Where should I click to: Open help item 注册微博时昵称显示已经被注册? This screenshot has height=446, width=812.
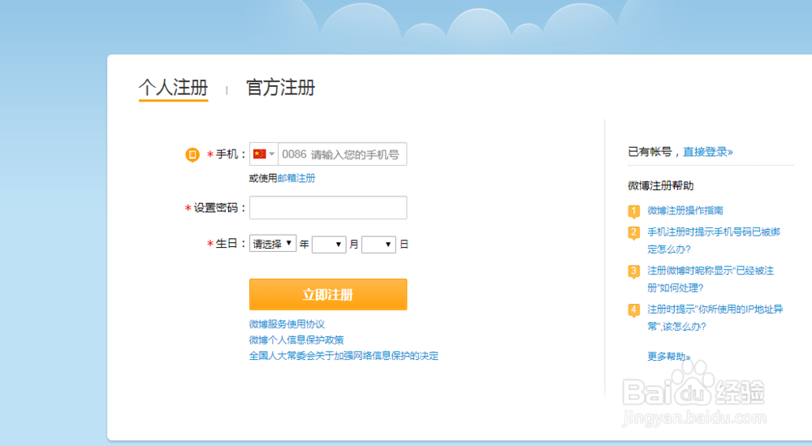pyautogui.click(x=710, y=279)
